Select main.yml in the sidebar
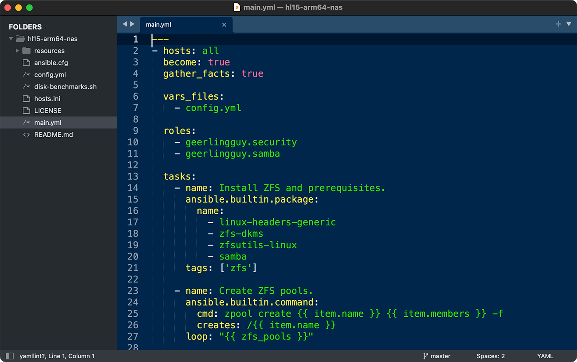Viewport: 577px width, 362px height. coord(59,122)
